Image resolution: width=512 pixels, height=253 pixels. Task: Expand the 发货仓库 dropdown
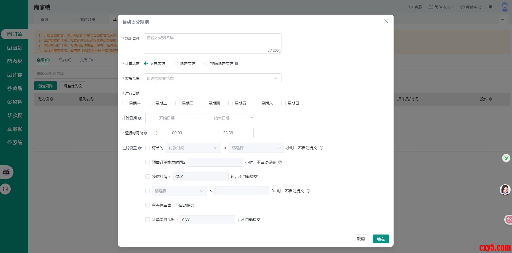pyautogui.click(x=212, y=78)
